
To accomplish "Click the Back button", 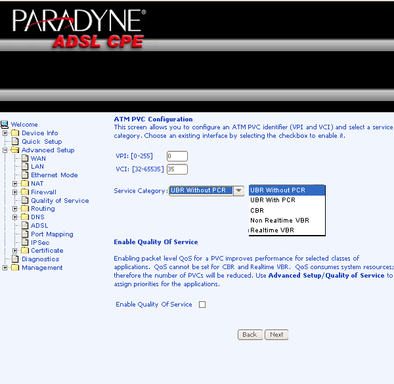I will click(x=250, y=335).
